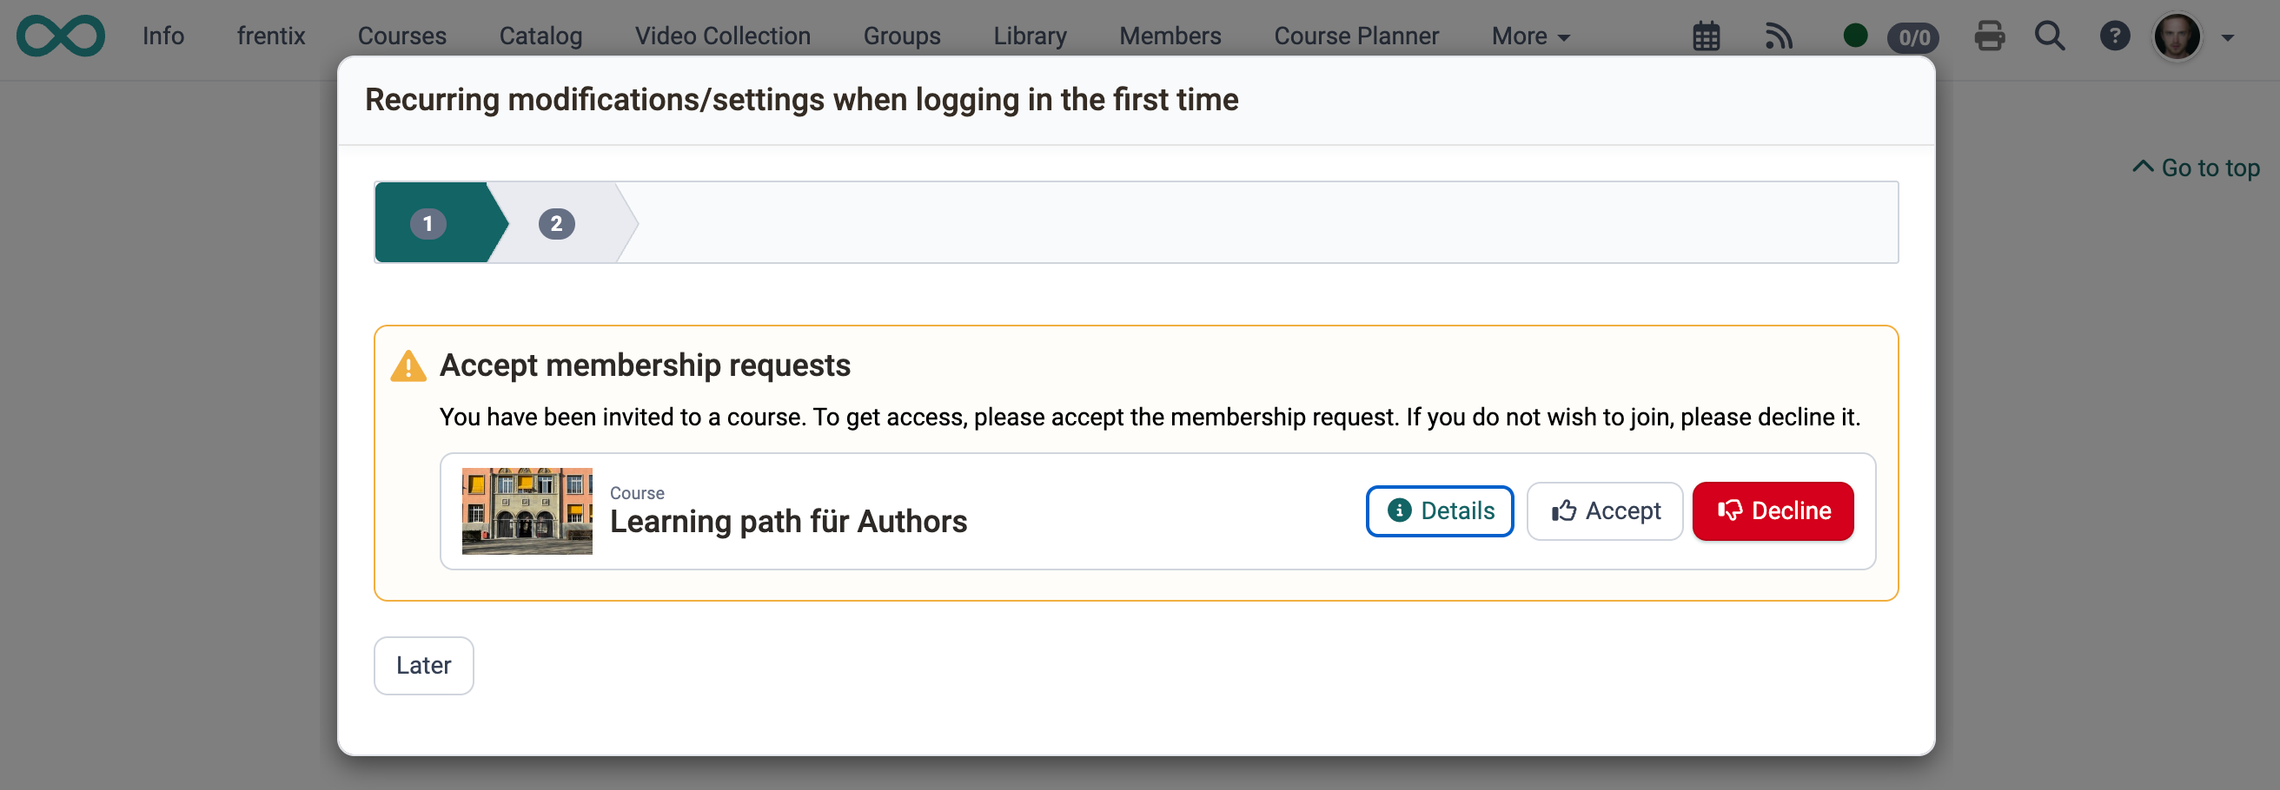
Task: Click Go to top link
Action: tap(2195, 168)
